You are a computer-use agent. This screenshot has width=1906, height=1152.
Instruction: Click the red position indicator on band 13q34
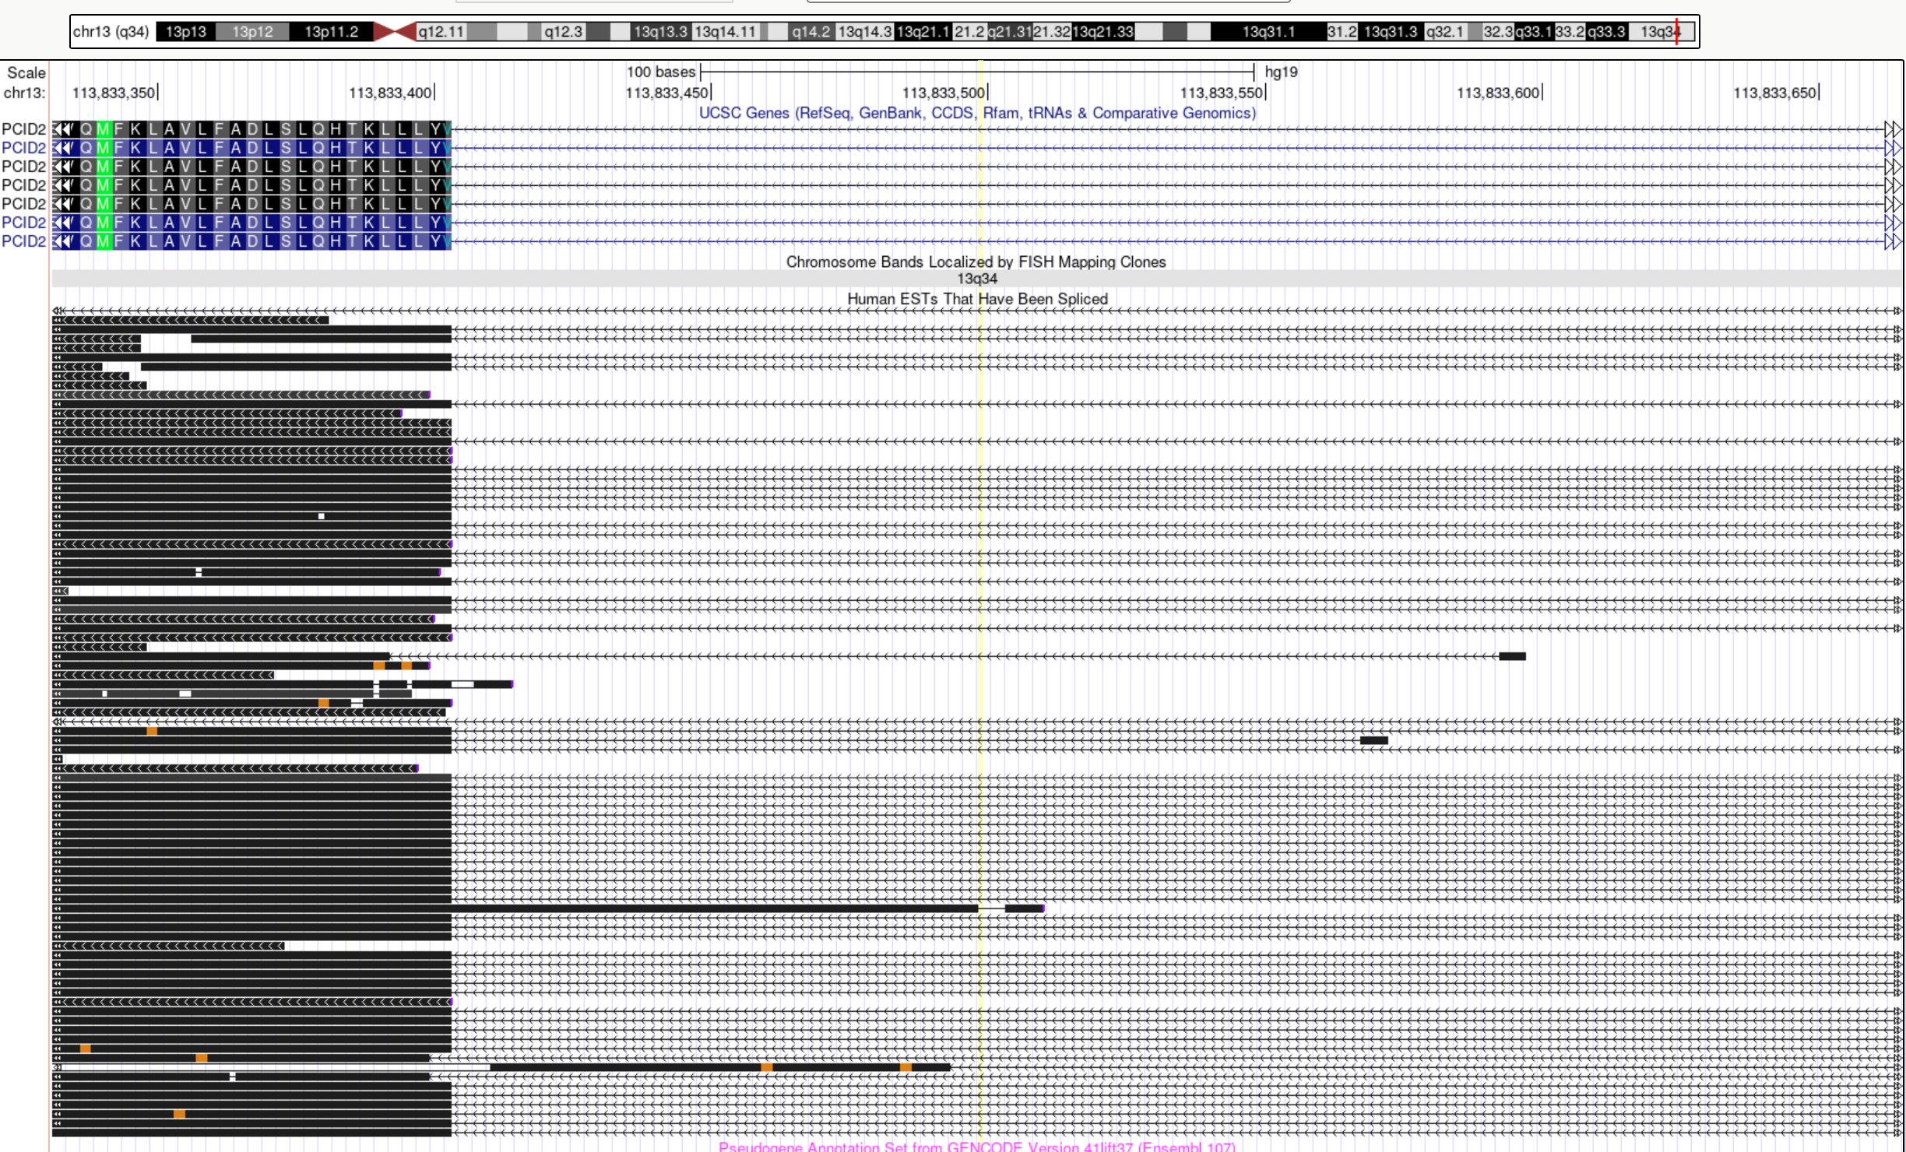click(1676, 32)
